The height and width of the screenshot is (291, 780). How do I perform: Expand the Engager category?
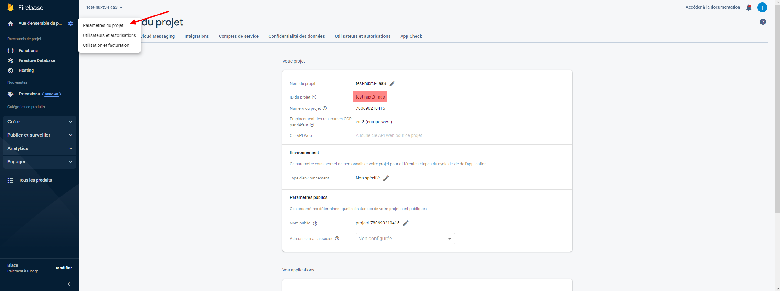click(40, 162)
